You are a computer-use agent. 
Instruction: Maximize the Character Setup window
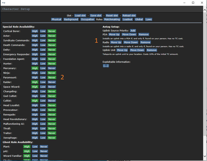(x=193, y=3)
